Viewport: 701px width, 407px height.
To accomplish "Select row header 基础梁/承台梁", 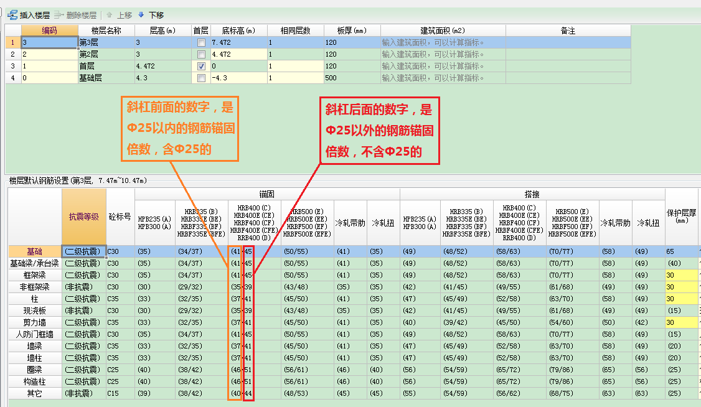I will point(35,263).
